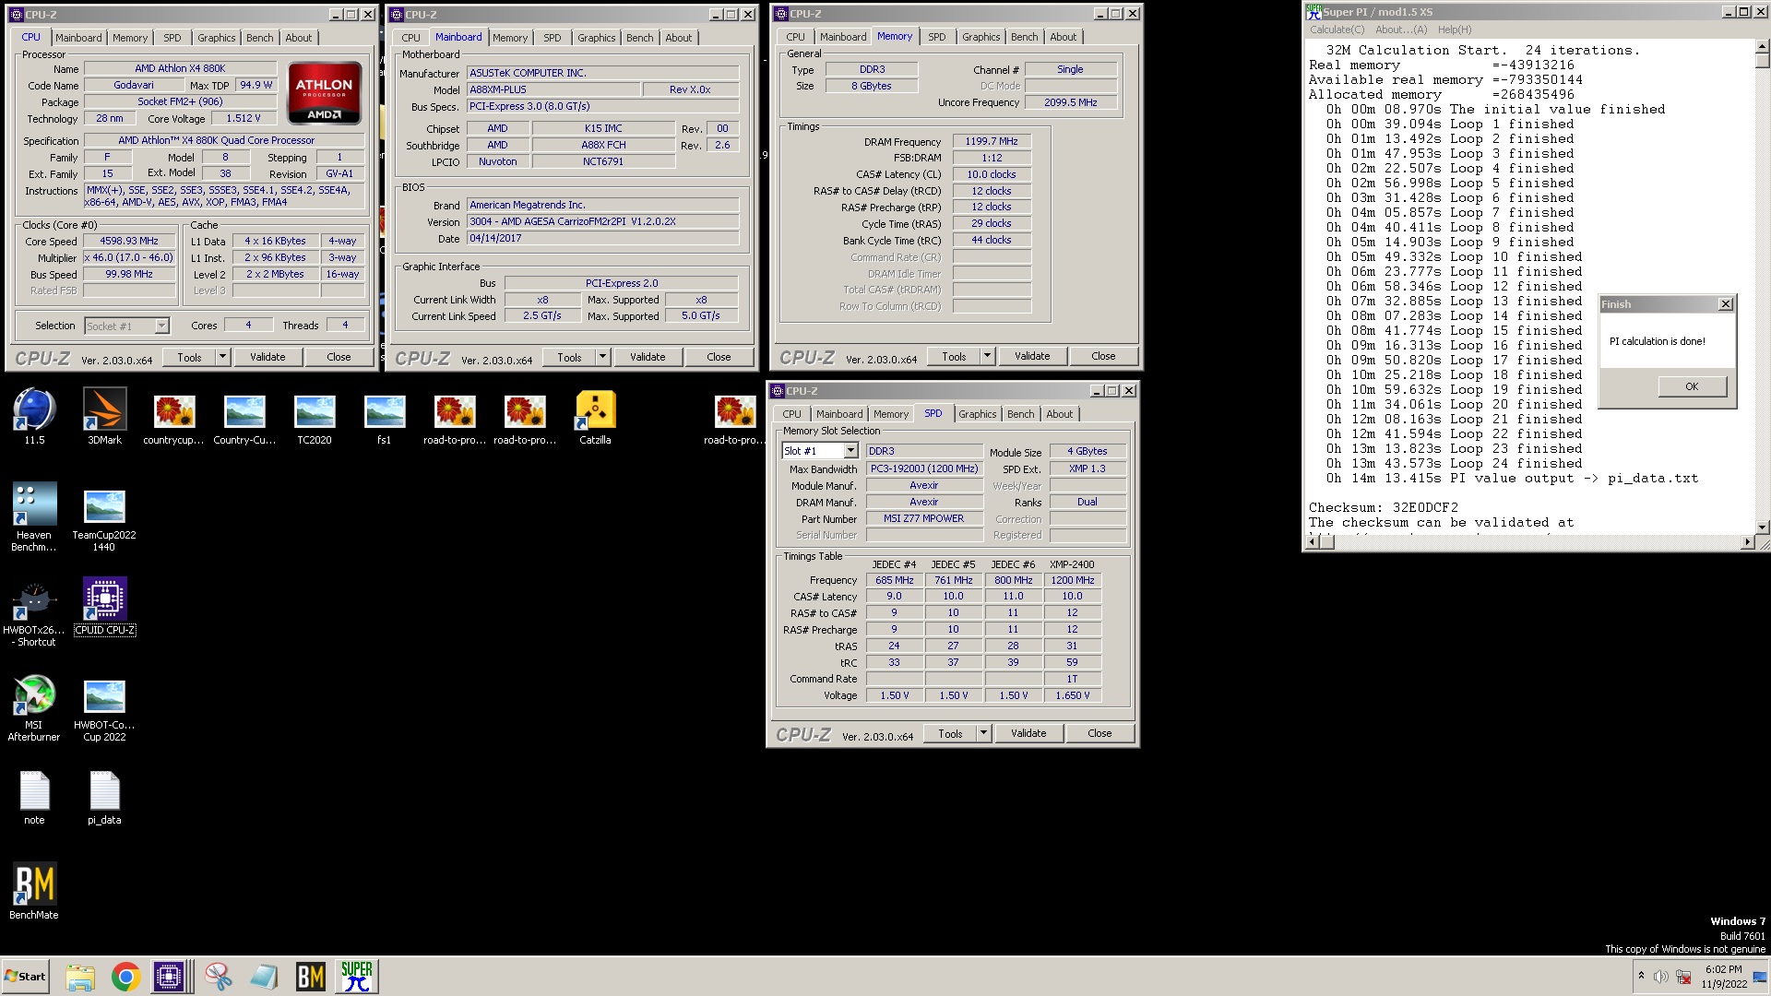Select the CPUID CPU-Z desktop shortcut
Viewport: 1771px width, 996px height.
(x=104, y=607)
